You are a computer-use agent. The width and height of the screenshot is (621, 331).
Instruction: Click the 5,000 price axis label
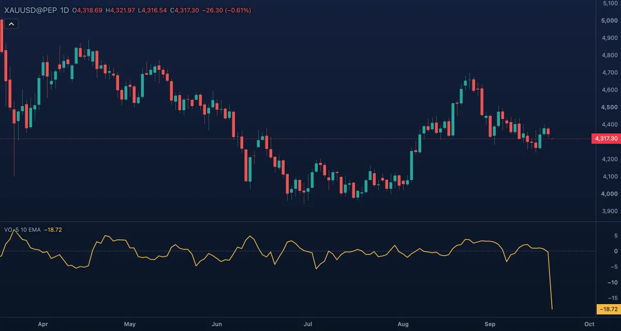(610, 21)
